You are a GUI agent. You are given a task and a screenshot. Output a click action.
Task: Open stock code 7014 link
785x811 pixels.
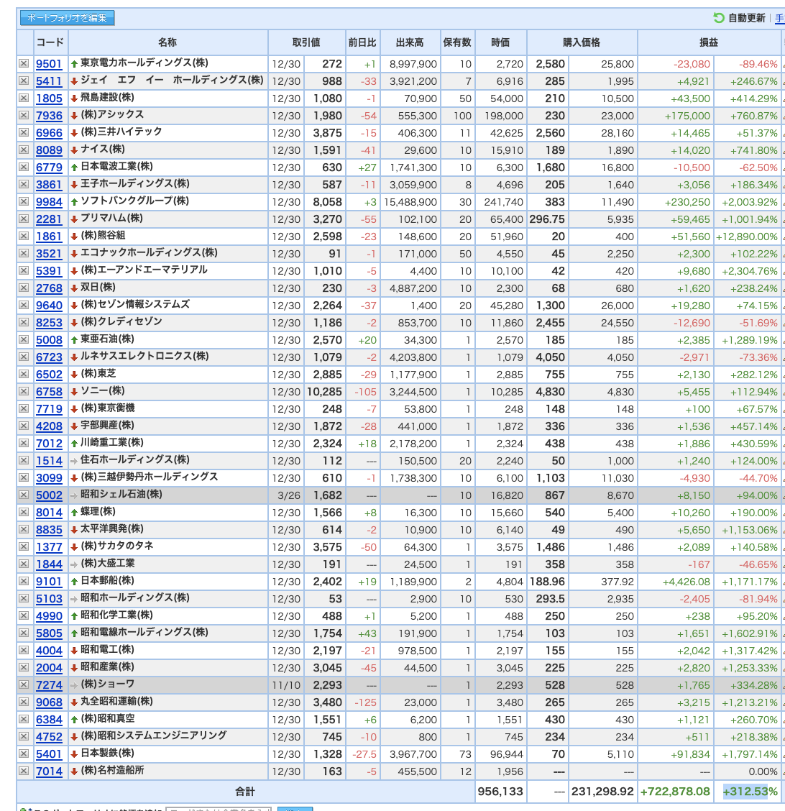tap(49, 771)
